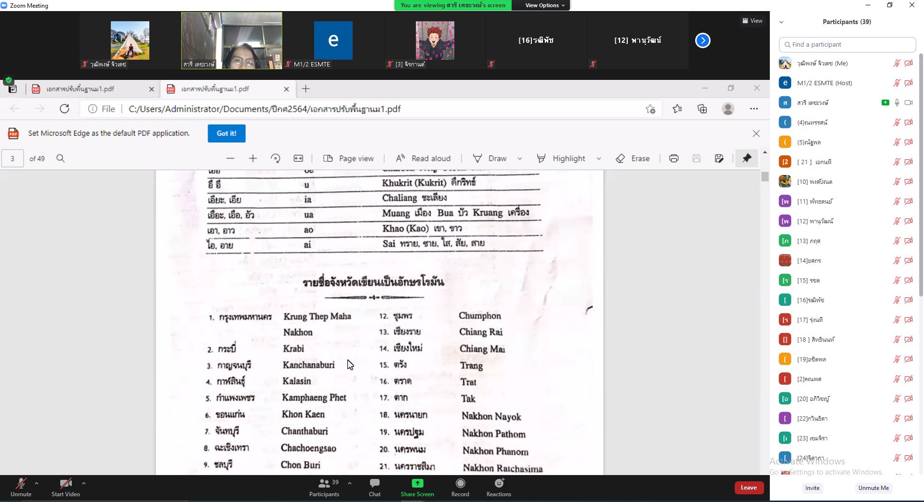This screenshot has height=502, width=924.
Task: Open a new browser tab
Action: (306, 89)
